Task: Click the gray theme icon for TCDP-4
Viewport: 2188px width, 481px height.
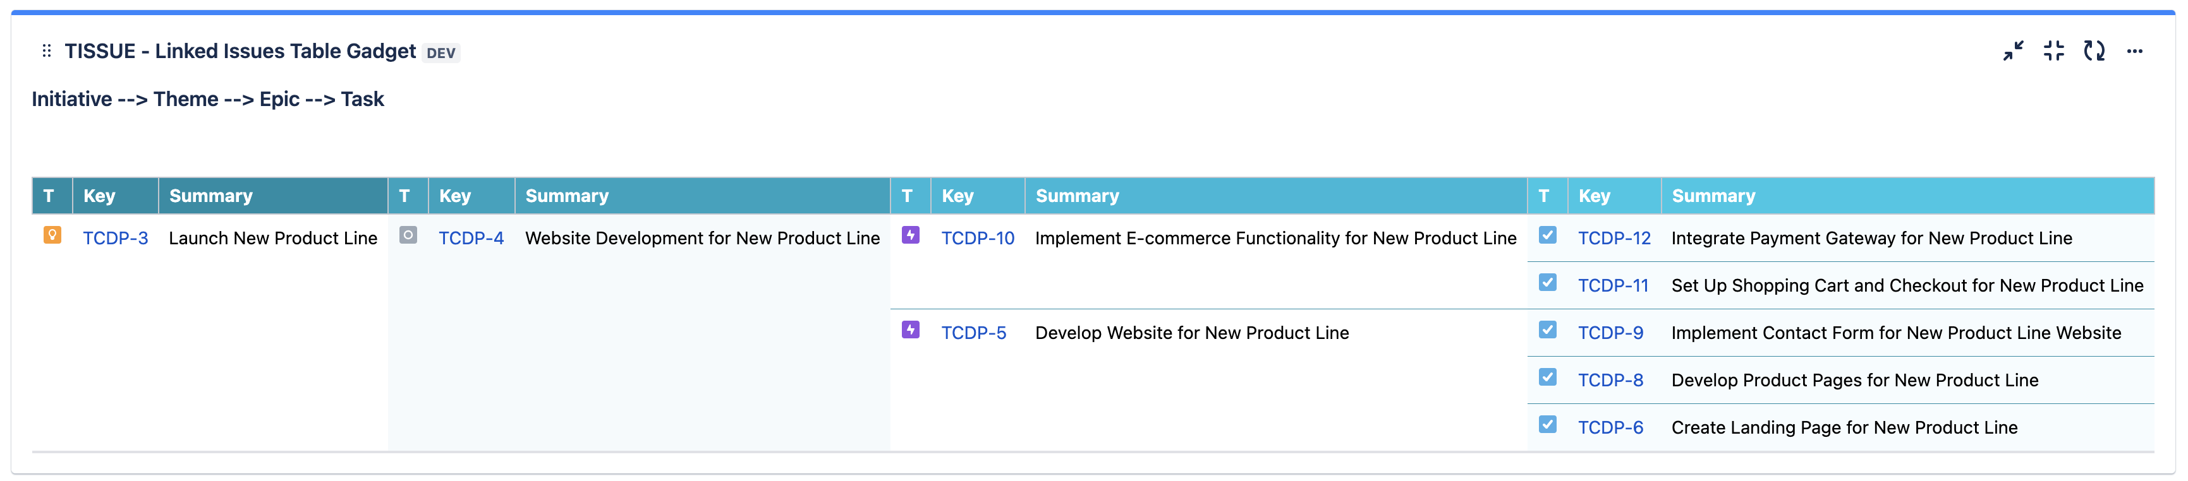Action: [x=408, y=235]
